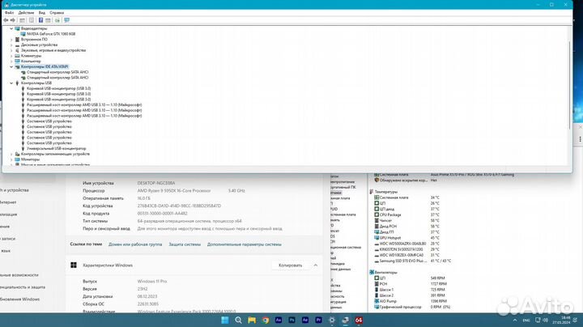This screenshot has width=583, height=327.
Task: Click the Дисковые устройства category icon
Action: coord(17,45)
